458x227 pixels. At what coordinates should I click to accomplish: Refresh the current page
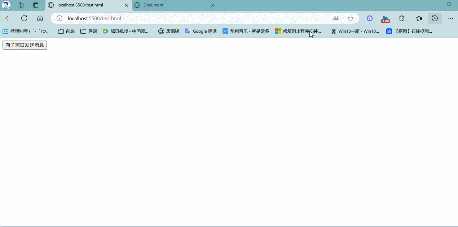click(x=24, y=18)
